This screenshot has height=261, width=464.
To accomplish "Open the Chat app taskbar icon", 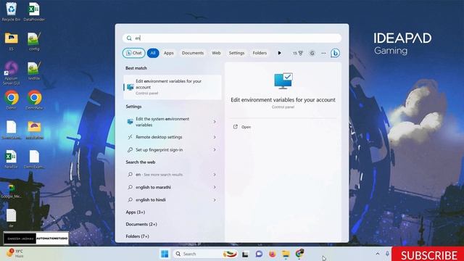I will [259, 254].
